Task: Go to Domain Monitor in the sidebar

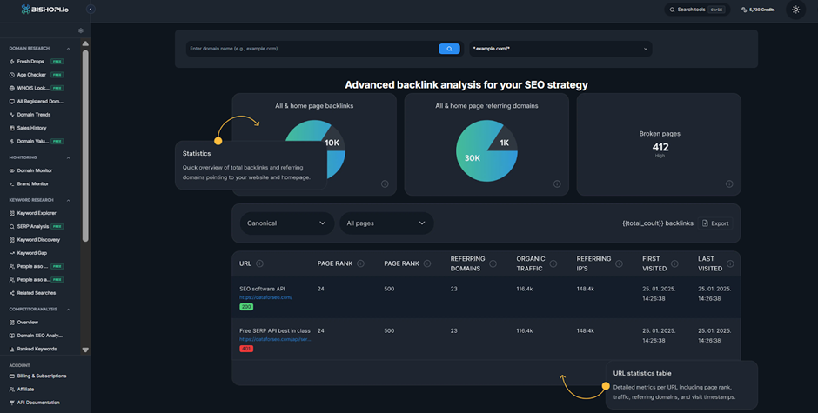Action: click(34, 170)
